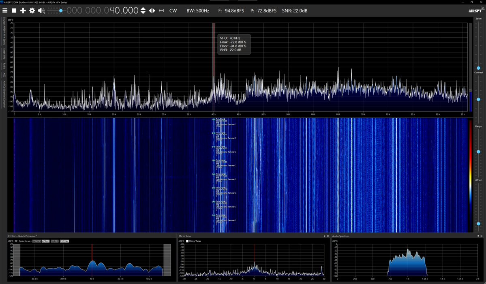Enable the Micro Tuner checkbox
The width and height of the screenshot is (486, 284).
click(x=187, y=241)
